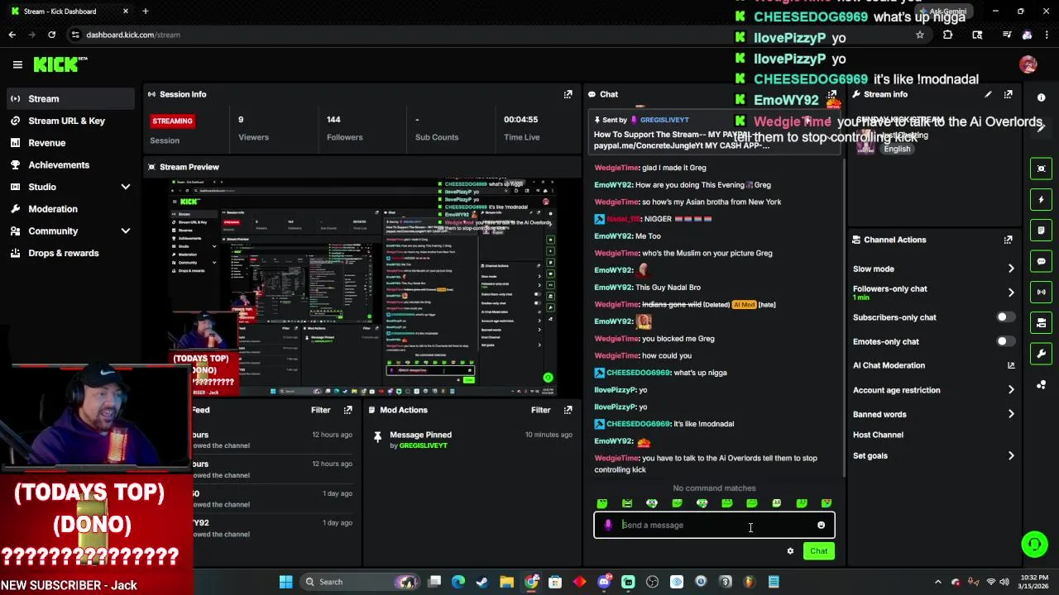Edit stream info with the pencil icon
1059x595 pixels.
coord(988,94)
